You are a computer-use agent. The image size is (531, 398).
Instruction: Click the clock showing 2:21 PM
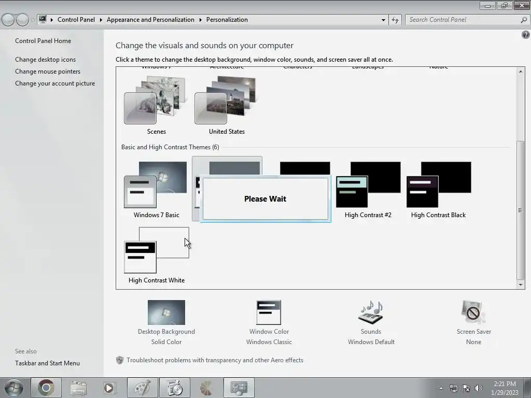point(505,388)
